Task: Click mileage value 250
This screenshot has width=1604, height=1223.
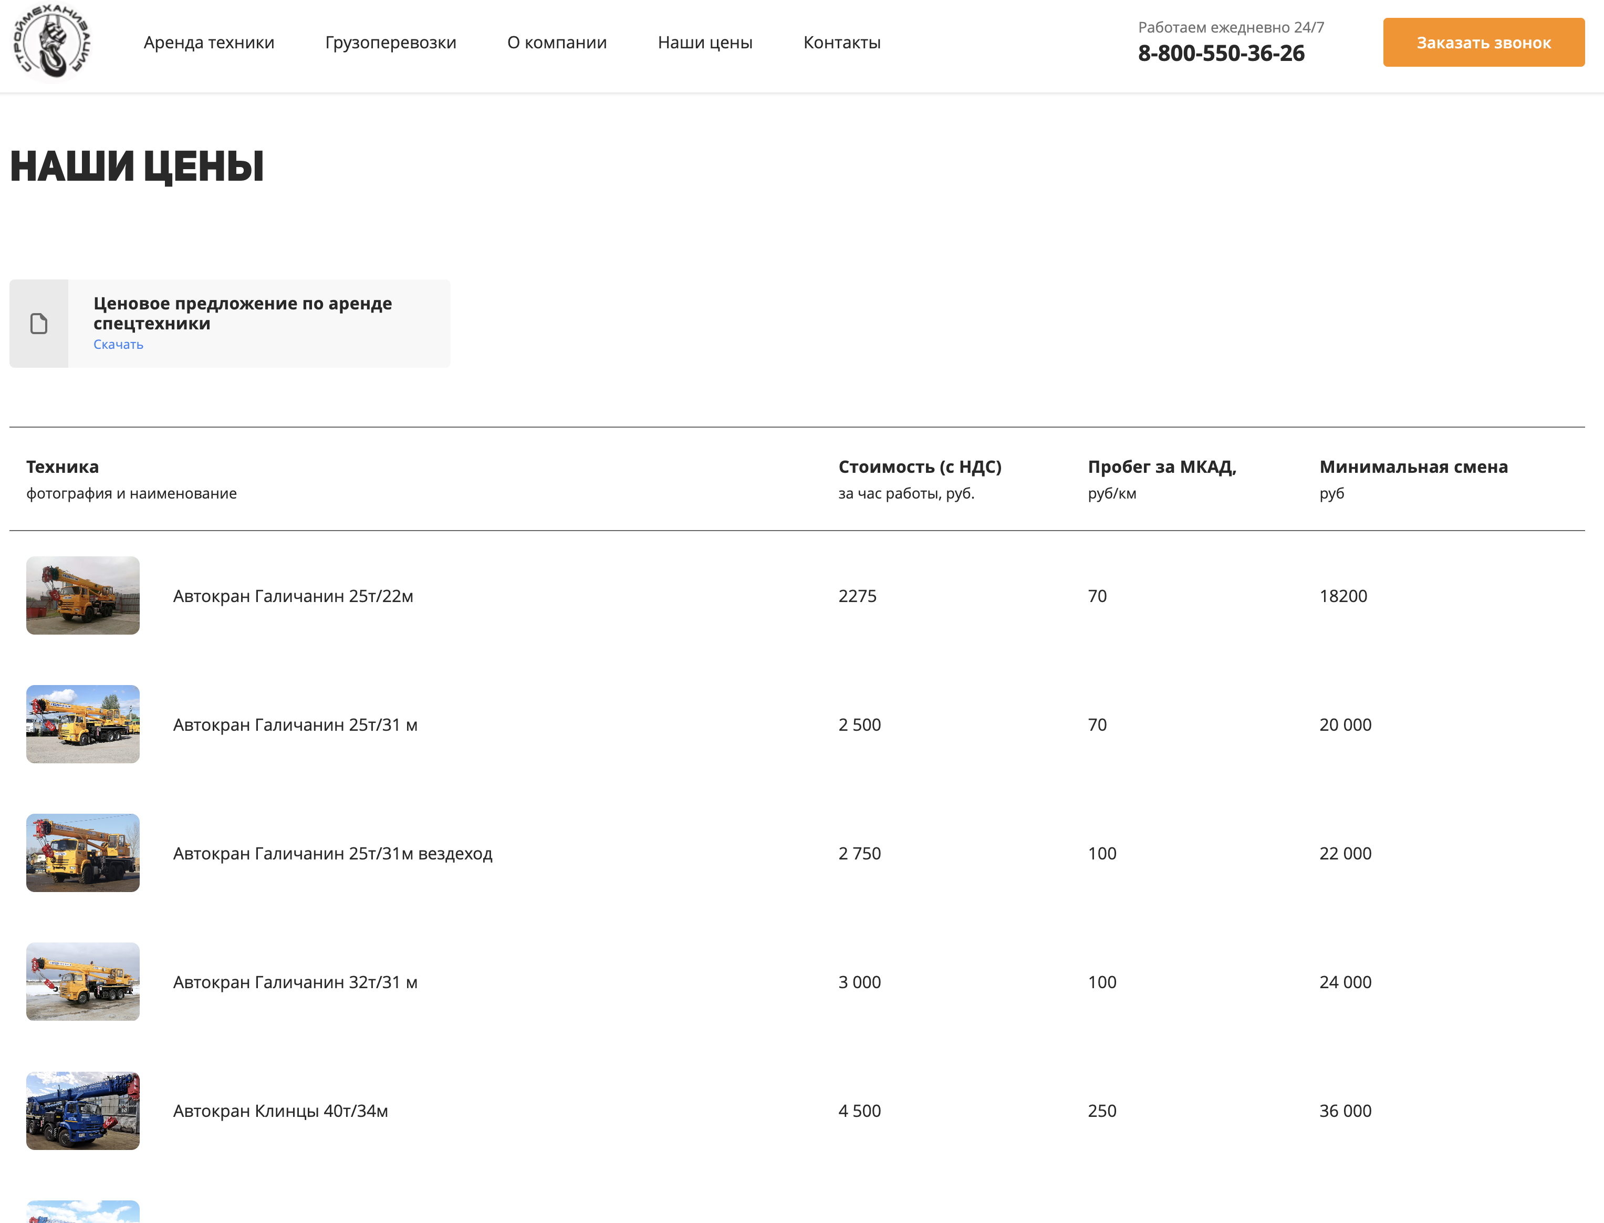Action: (x=1102, y=1112)
